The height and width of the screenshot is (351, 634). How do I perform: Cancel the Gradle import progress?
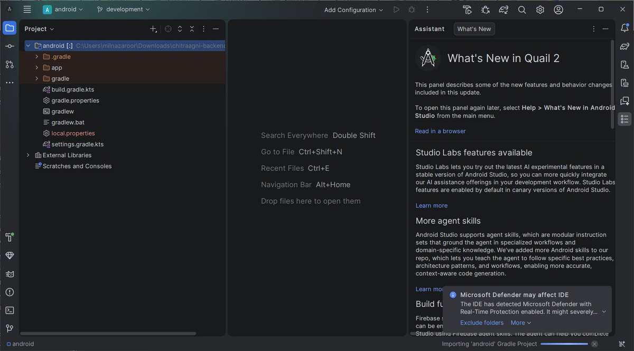594,344
